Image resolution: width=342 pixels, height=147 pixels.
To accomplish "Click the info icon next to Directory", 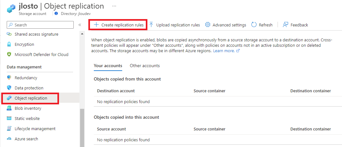I will click(x=56, y=13).
